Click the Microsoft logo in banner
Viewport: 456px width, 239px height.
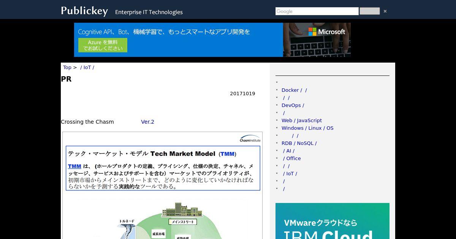point(327,32)
